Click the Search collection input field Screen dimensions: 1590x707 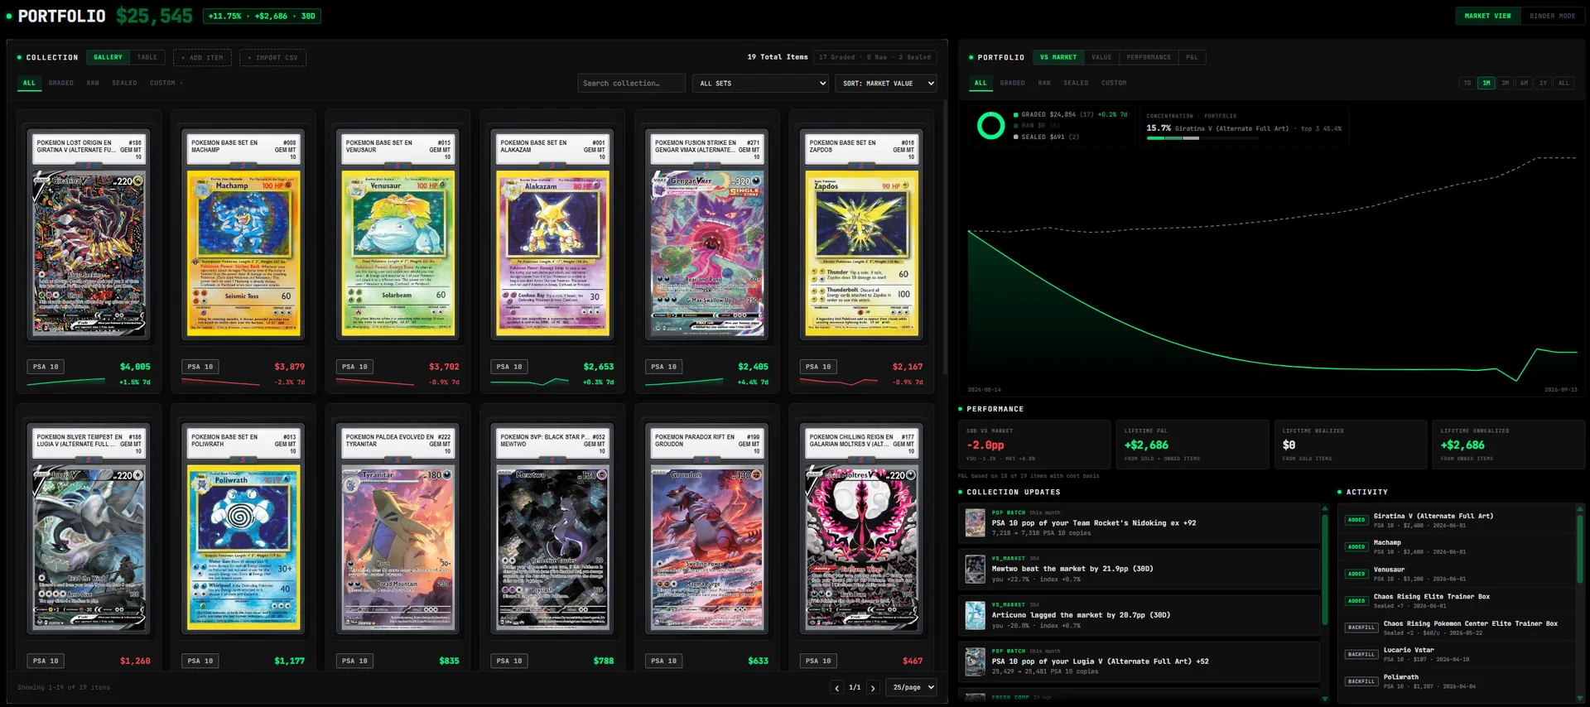tap(631, 83)
